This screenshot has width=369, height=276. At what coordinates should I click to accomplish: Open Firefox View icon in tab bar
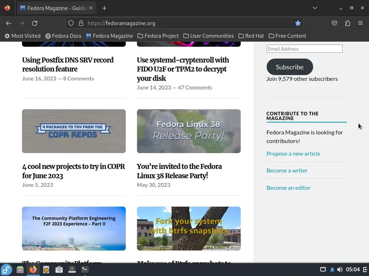pyautogui.click(x=7, y=8)
